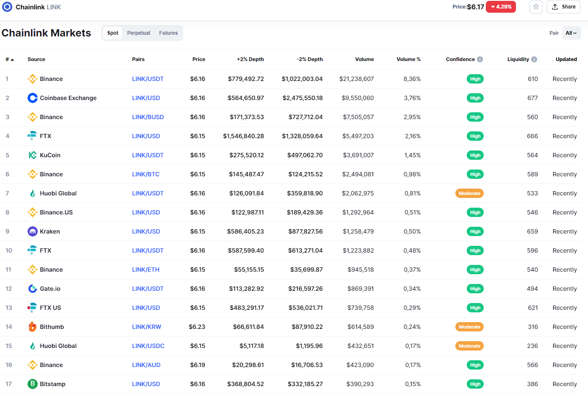Open Bitstamp source name link
The height and width of the screenshot is (395, 588).
pyautogui.click(x=53, y=384)
